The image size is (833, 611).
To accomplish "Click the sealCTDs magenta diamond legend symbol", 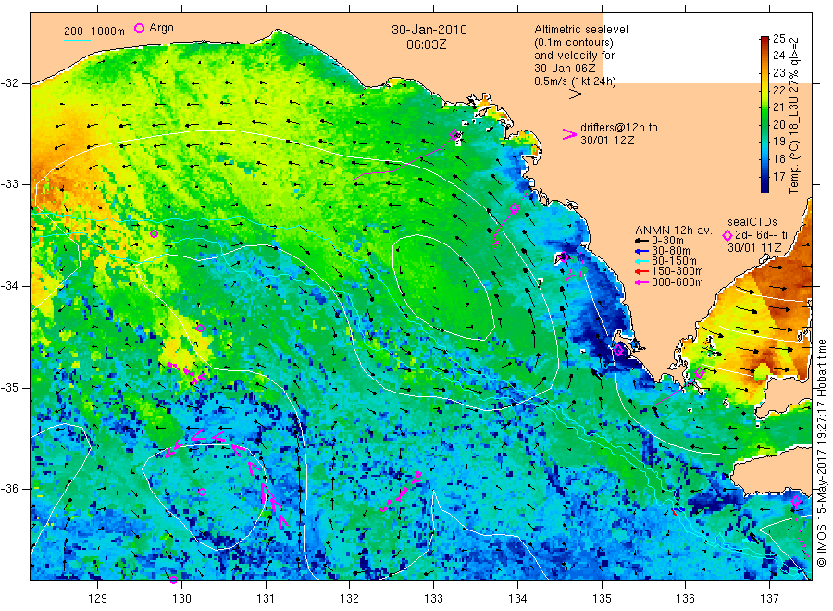I will (727, 235).
